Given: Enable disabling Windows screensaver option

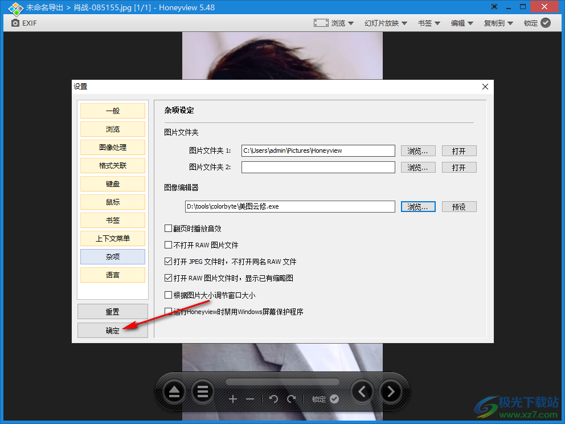Looking at the screenshot, I should pos(168,311).
